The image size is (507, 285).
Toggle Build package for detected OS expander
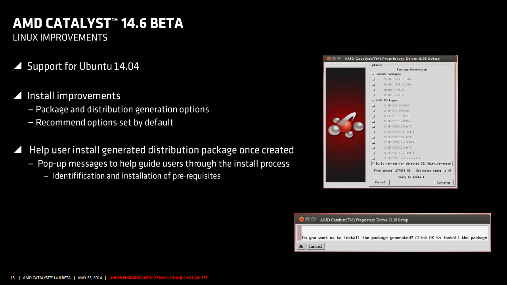[373, 163]
